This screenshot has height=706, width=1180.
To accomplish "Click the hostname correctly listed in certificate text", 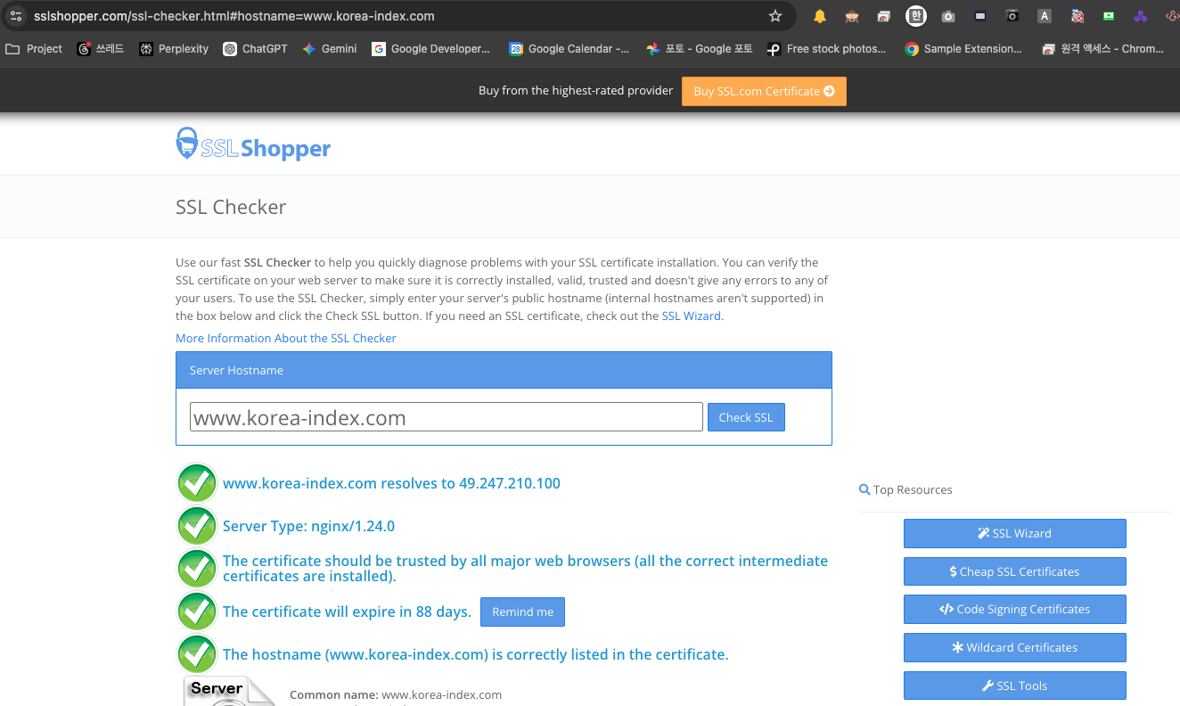I will pos(476,654).
